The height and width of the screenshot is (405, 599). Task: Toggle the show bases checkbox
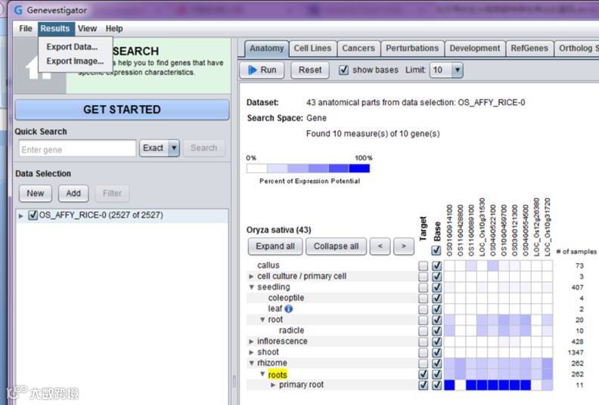(x=343, y=70)
